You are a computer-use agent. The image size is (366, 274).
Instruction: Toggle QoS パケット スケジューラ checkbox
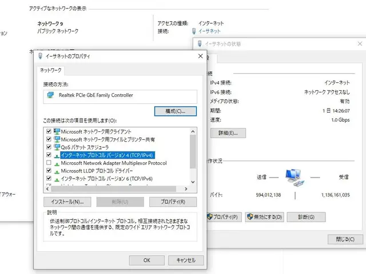pyautogui.click(x=49, y=147)
